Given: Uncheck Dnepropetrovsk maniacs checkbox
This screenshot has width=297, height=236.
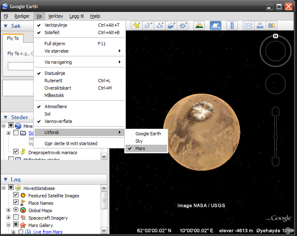Looking at the screenshot, I should click(x=16, y=151).
